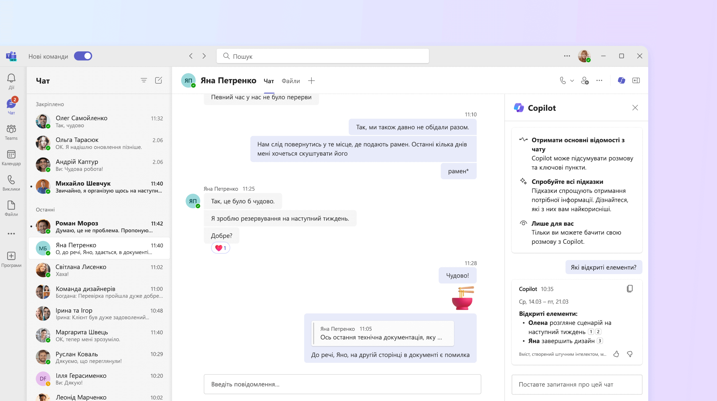Start a new chat with compose icon
Image resolution: width=717 pixels, height=401 pixels.
[x=159, y=80]
